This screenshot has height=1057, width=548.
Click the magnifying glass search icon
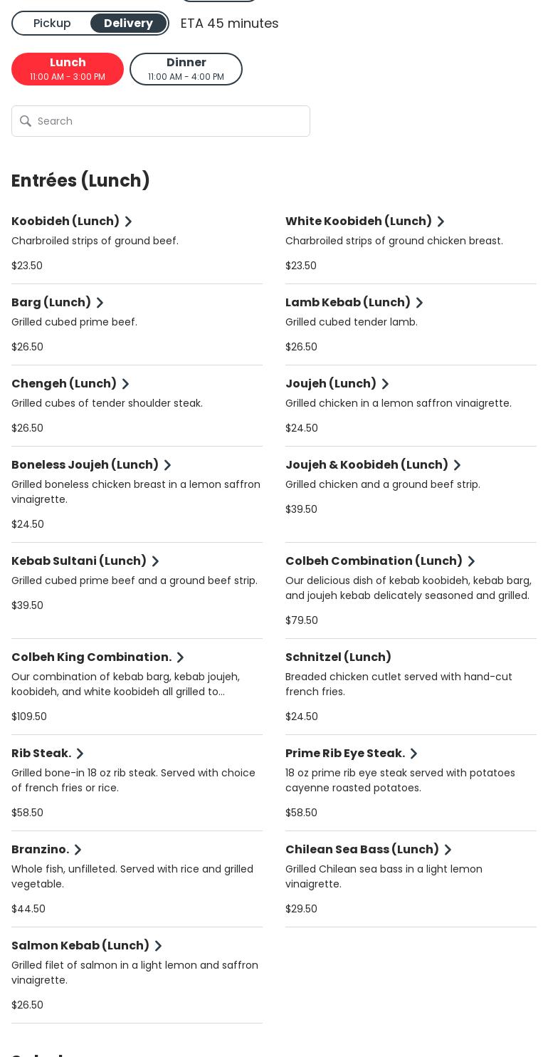(x=26, y=121)
